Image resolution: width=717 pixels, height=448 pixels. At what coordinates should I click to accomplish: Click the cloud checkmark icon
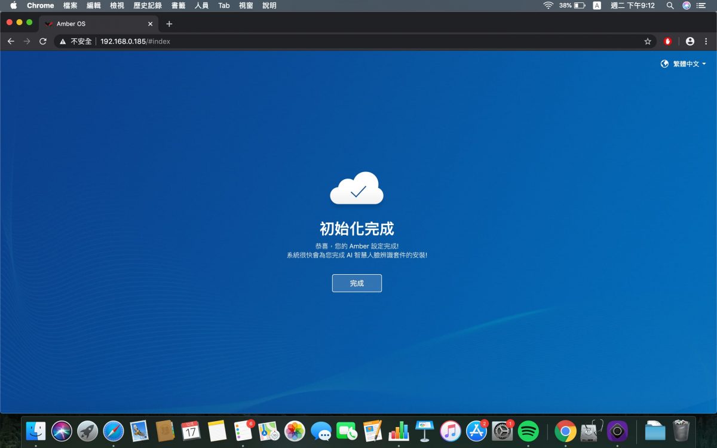357,188
